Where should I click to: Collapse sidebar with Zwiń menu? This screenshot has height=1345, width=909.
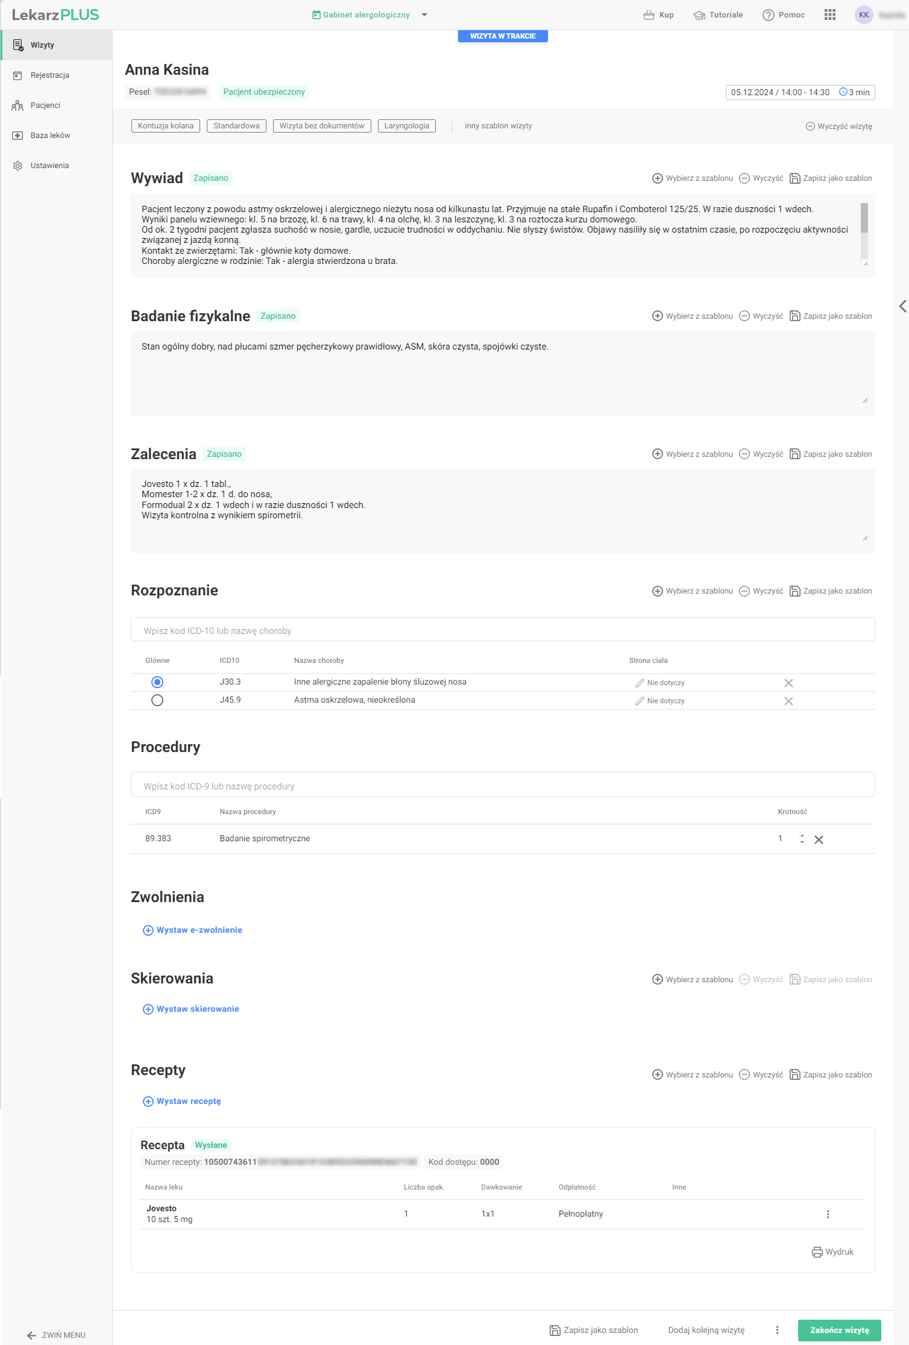tap(56, 1335)
